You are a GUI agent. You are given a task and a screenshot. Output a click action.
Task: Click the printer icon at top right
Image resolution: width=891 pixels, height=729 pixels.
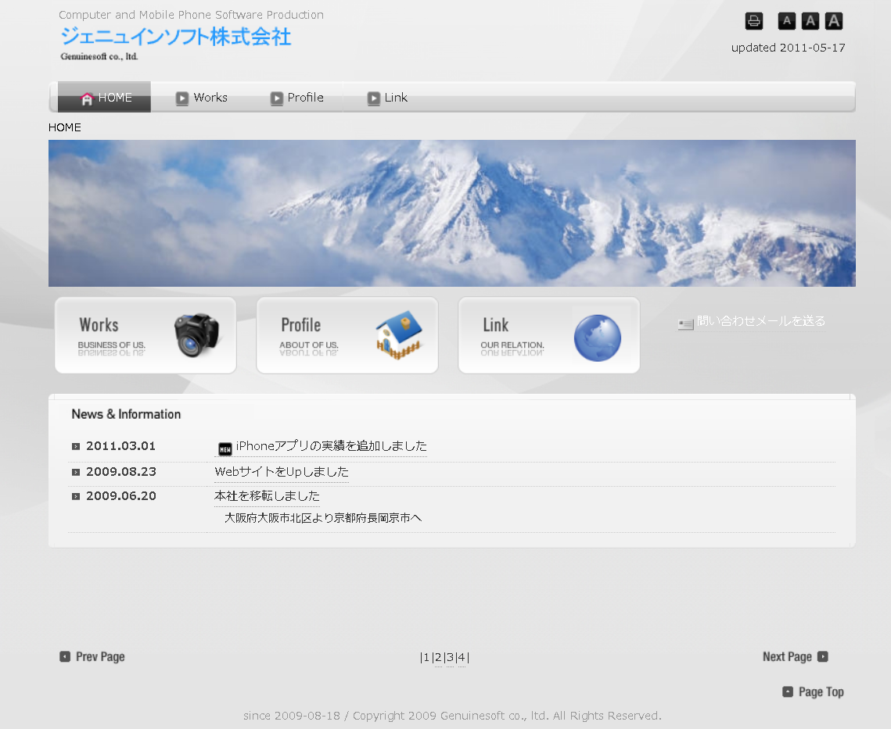point(753,21)
